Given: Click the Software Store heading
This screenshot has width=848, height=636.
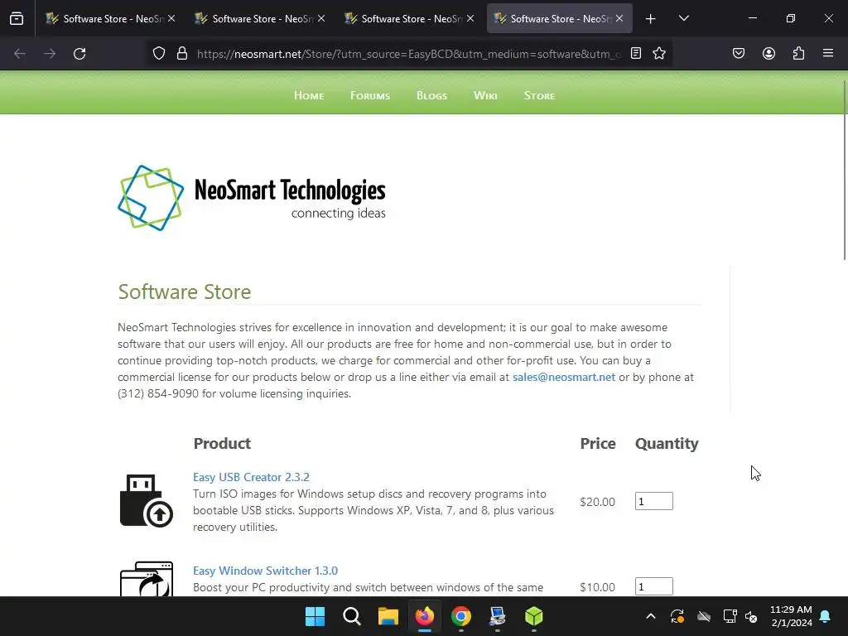Looking at the screenshot, I should pos(185,292).
